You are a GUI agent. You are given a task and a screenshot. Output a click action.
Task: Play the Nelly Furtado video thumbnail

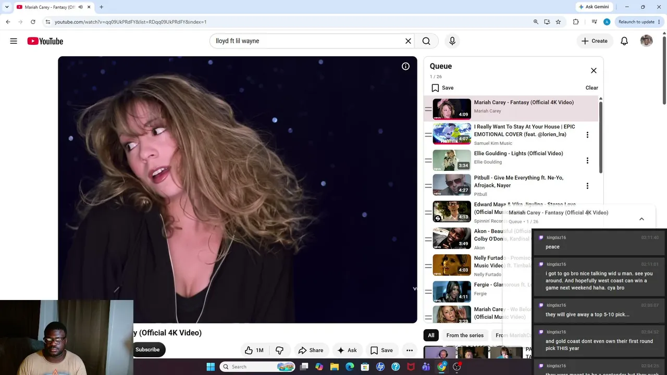coord(452,265)
